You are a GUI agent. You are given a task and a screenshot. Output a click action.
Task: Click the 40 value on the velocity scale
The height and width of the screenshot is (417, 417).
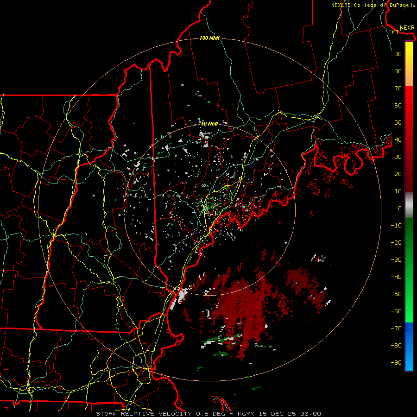[x=398, y=140]
